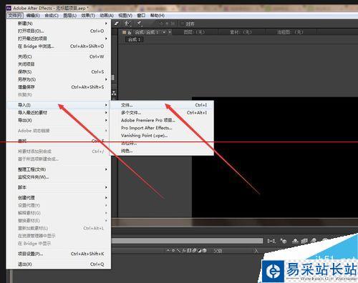Image resolution: width=358 pixels, height=283 pixels.
Task: Choose the Bridge browse entry with Ctrl+Alt+Shift+O
Action: click(x=59, y=46)
